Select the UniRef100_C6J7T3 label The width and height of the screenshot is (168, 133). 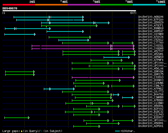[x=151, y=92]
